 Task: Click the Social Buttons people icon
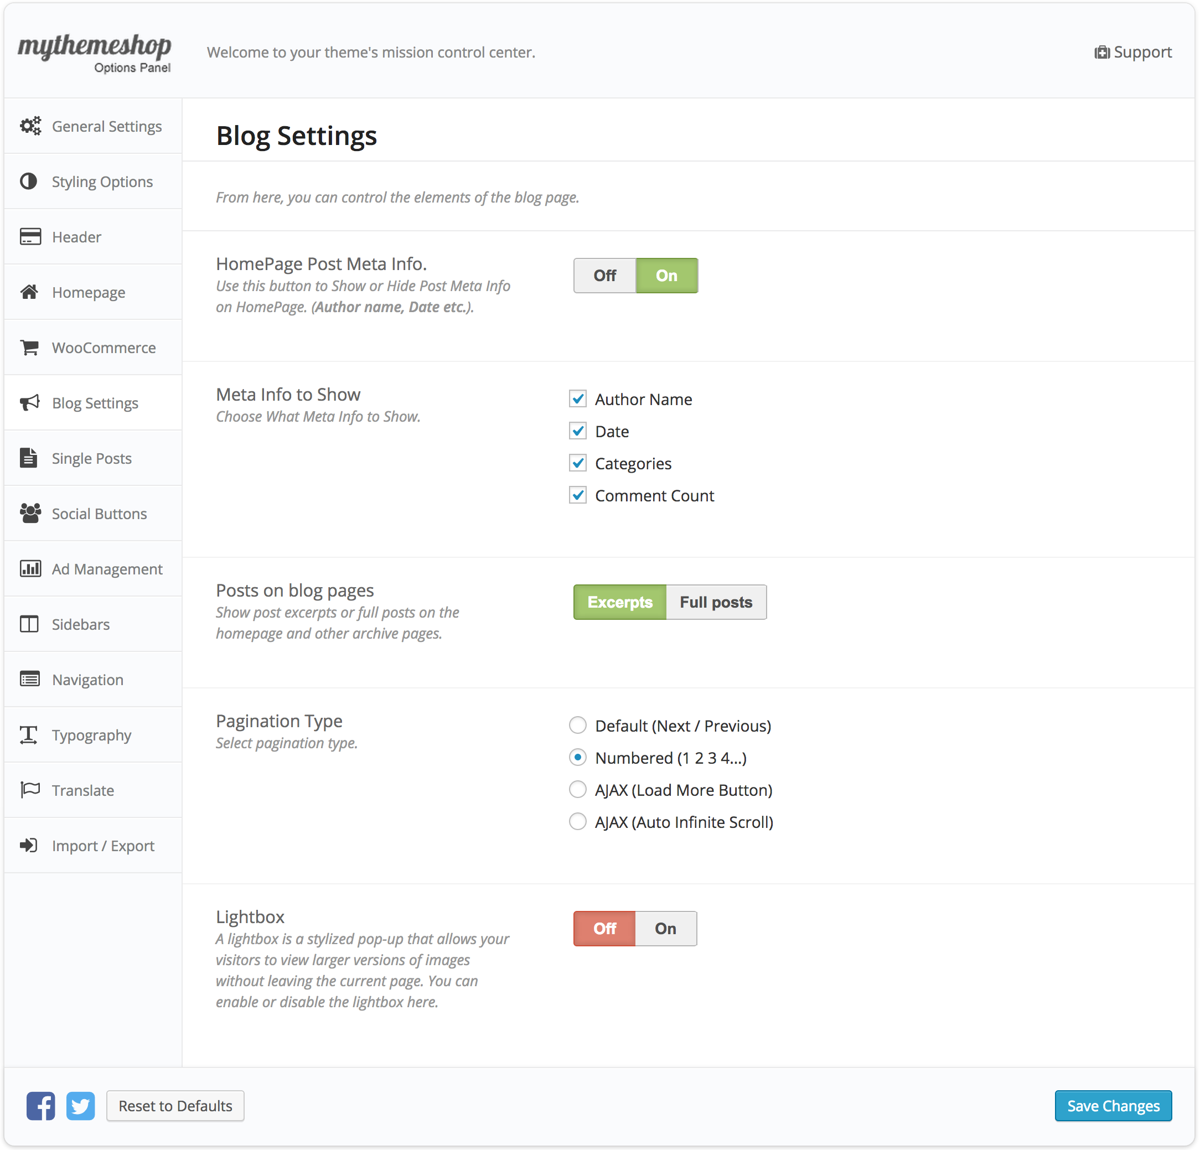(x=29, y=513)
